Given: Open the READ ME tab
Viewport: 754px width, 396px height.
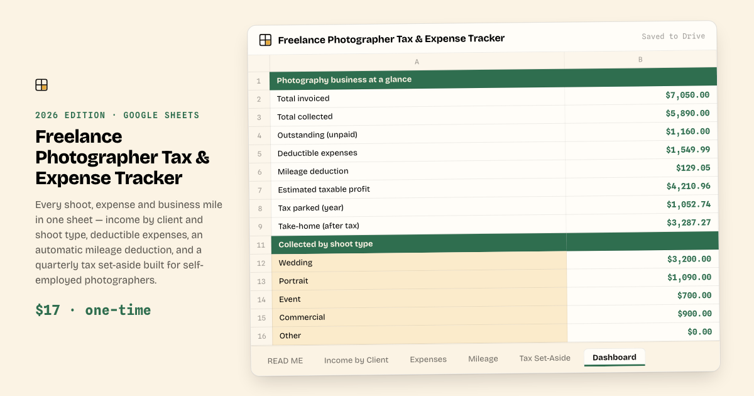Looking at the screenshot, I should [x=285, y=360].
